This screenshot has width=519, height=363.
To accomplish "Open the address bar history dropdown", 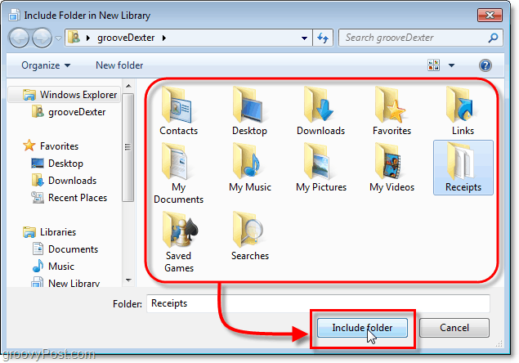I will point(304,38).
